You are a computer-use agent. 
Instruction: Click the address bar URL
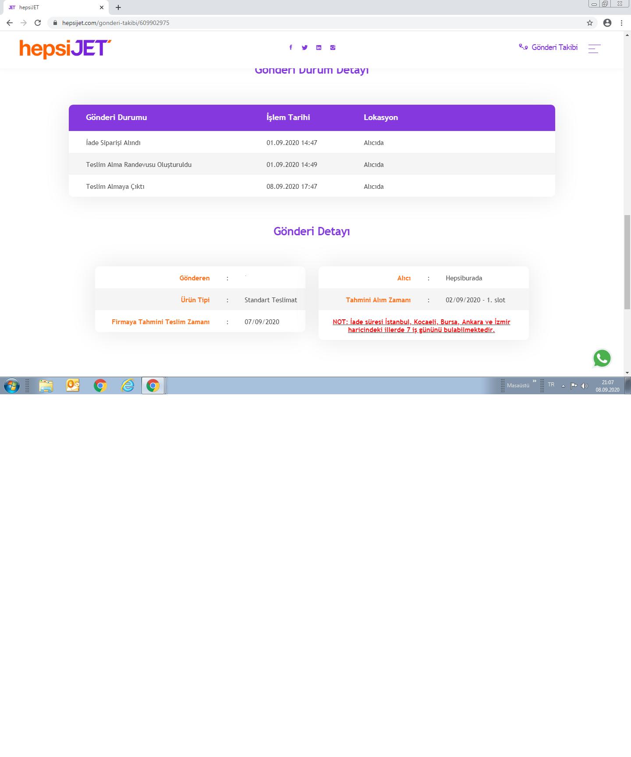(x=116, y=23)
